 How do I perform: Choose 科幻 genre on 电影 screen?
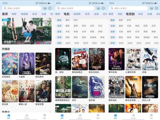[100, 26]
